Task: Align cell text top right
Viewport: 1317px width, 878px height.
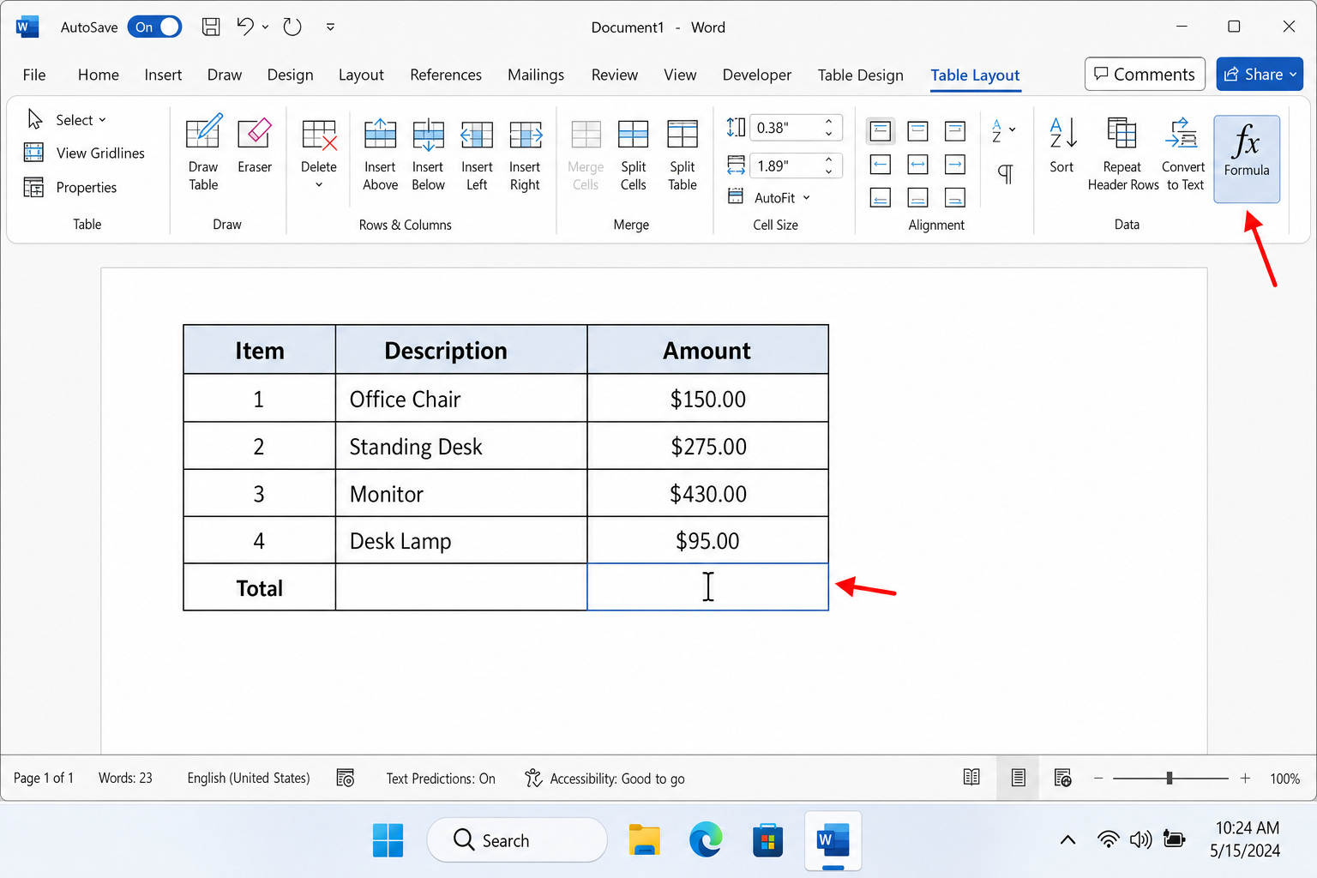Action: (x=955, y=131)
